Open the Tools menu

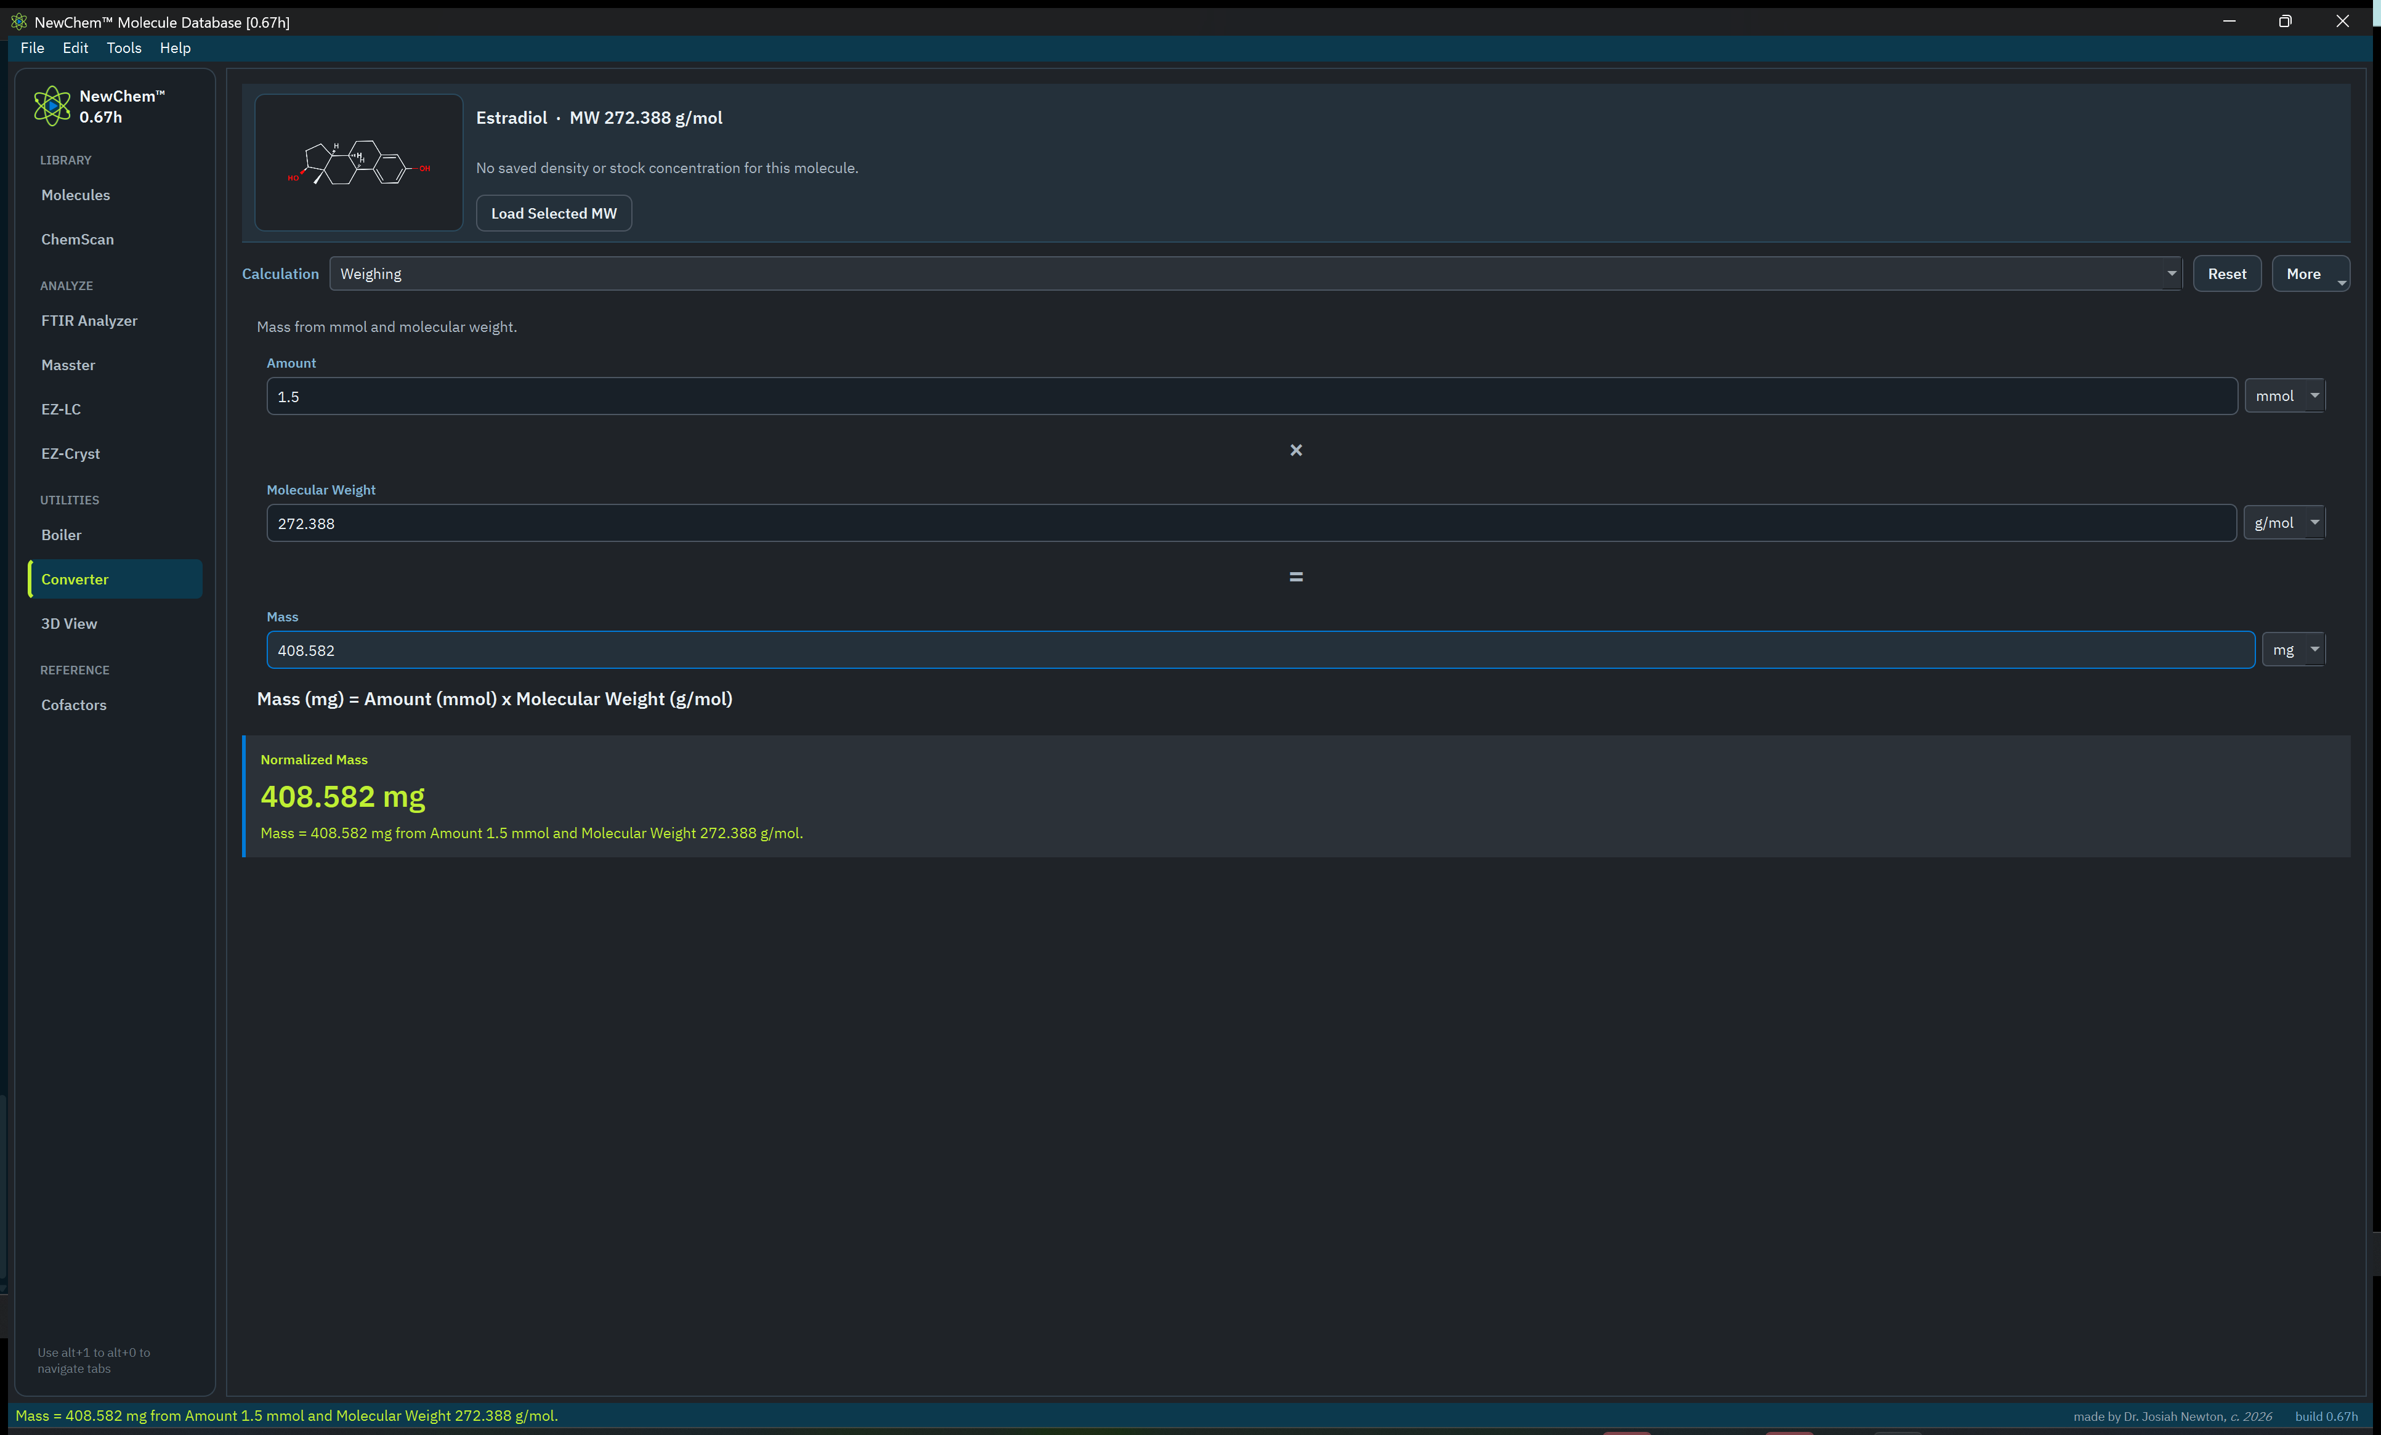click(124, 47)
